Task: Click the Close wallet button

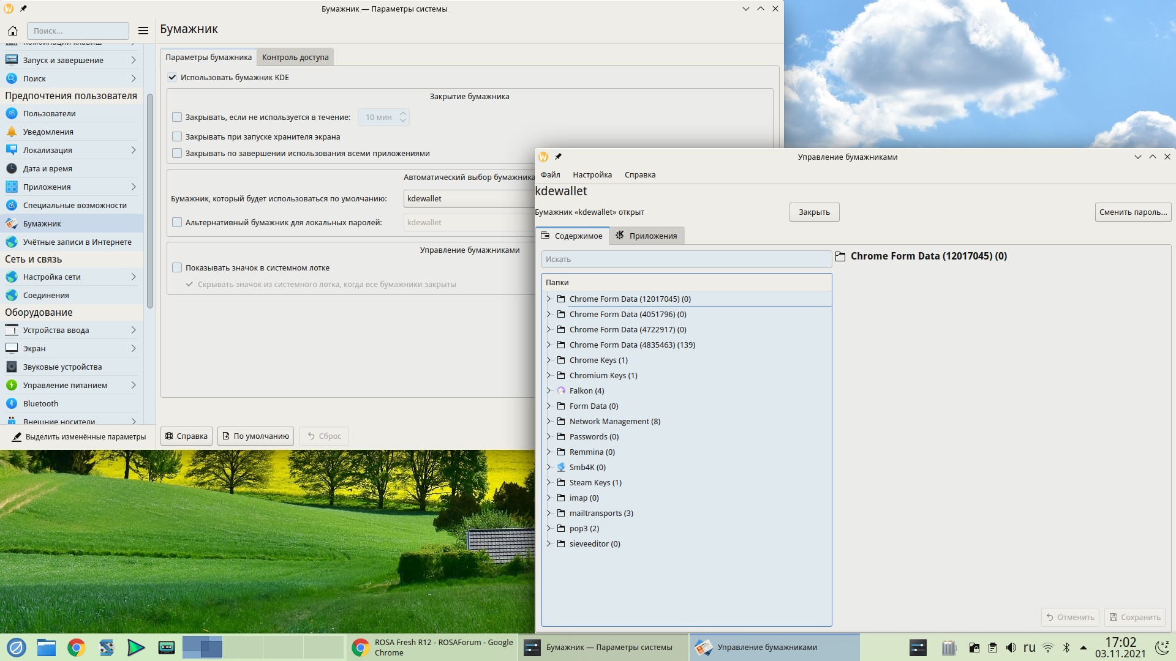Action: [813, 212]
